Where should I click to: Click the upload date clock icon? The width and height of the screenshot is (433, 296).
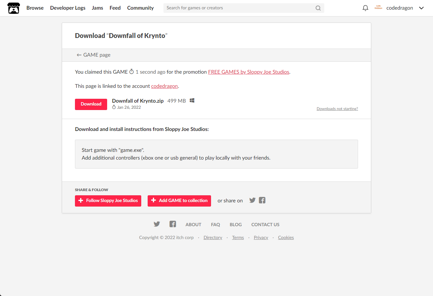(114, 107)
